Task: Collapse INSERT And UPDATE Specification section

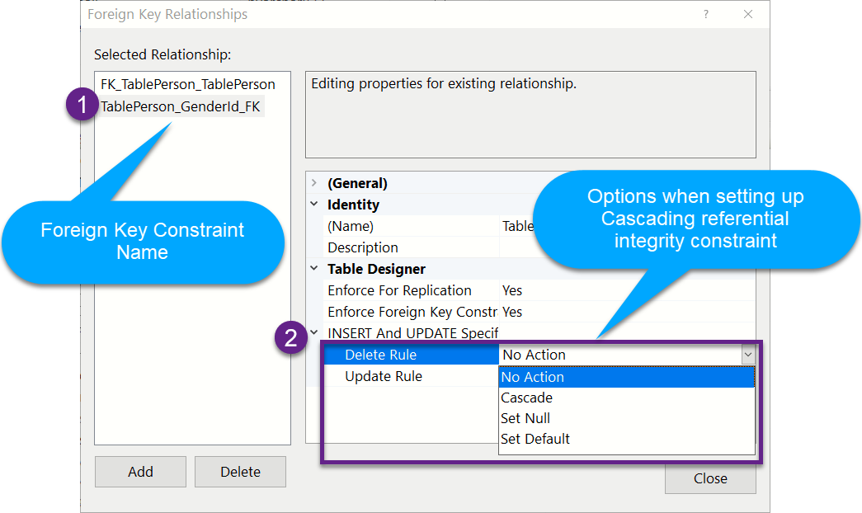Action: tap(316, 333)
